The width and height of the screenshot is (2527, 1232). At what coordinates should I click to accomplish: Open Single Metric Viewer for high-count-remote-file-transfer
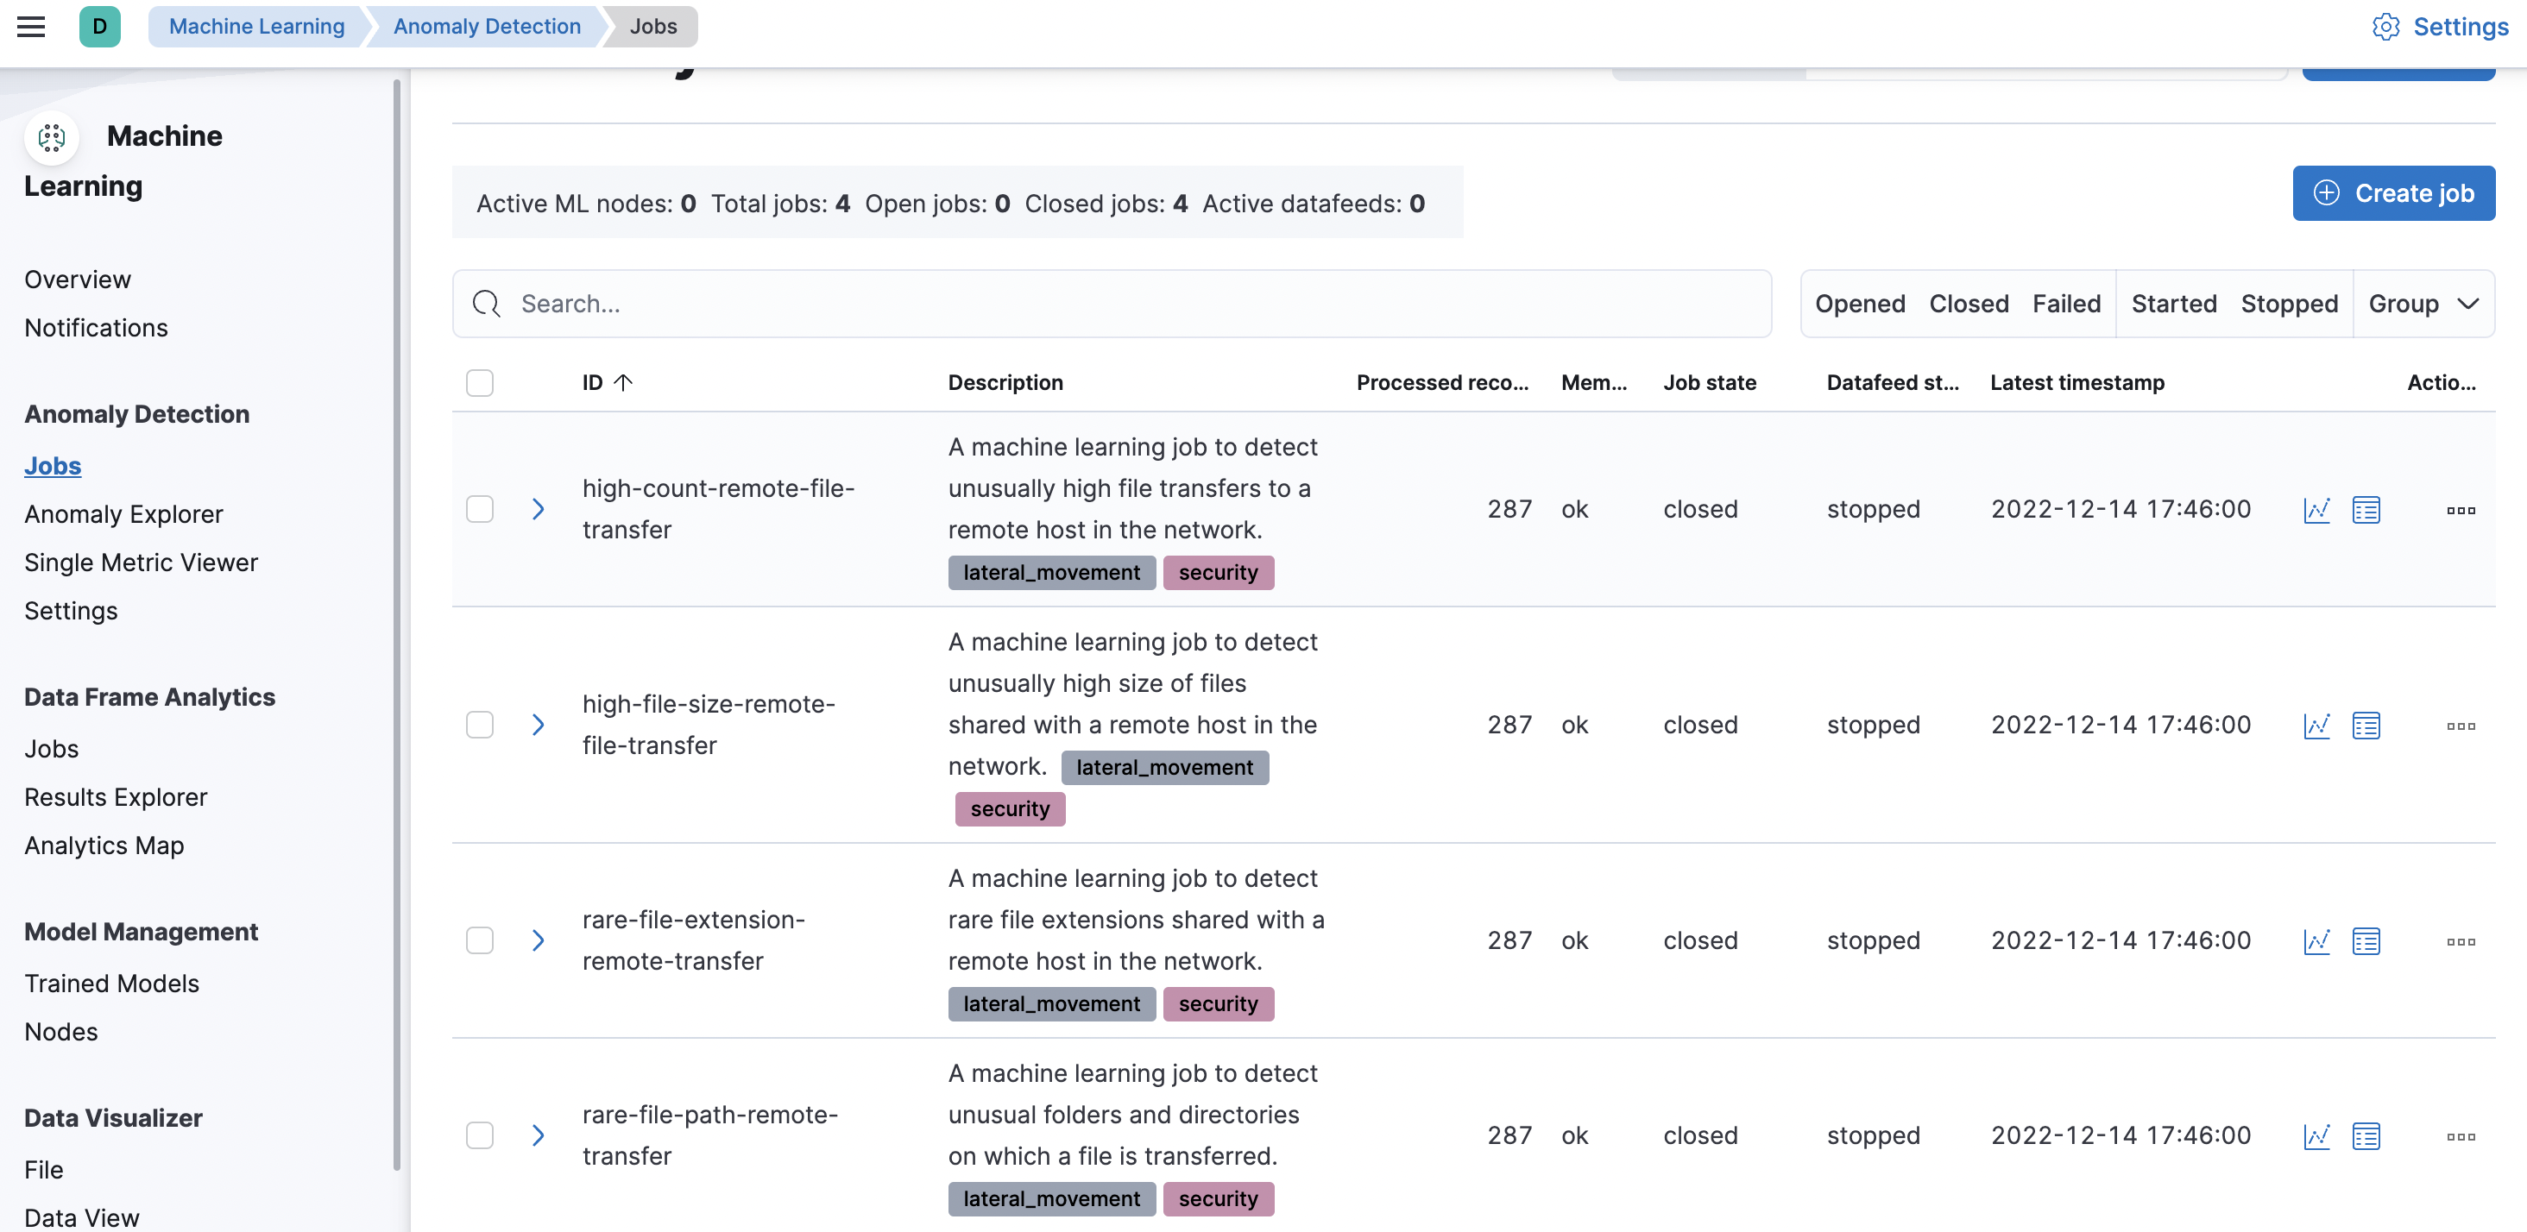[2316, 509]
